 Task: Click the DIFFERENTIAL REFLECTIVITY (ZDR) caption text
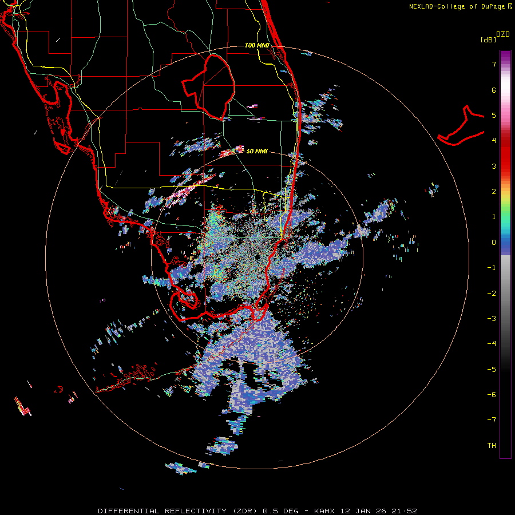[x=179, y=511]
